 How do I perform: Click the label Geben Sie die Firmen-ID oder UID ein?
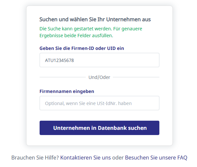coord(81,48)
